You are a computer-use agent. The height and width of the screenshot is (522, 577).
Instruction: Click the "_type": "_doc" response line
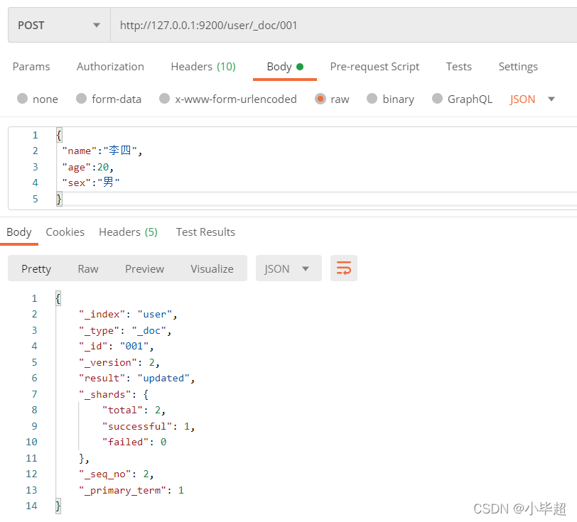(125, 330)
